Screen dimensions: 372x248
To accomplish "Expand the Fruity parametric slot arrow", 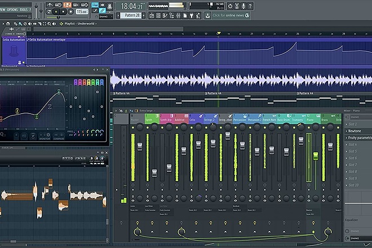I will click(347, 138).
